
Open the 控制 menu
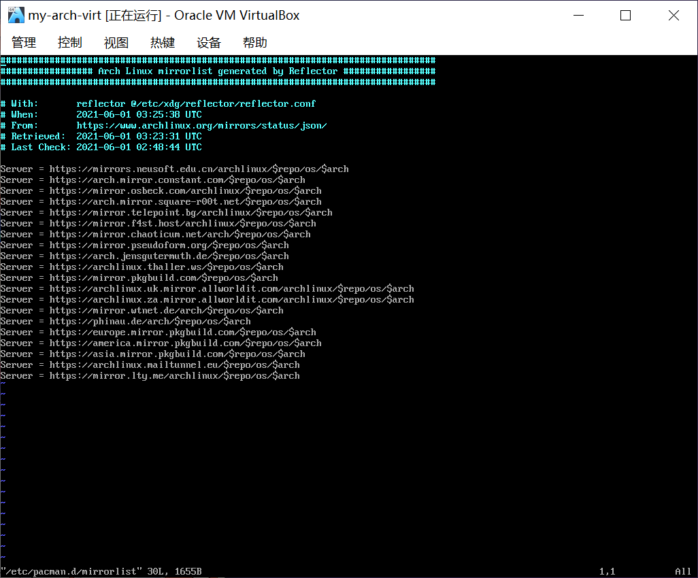point(70,42)
